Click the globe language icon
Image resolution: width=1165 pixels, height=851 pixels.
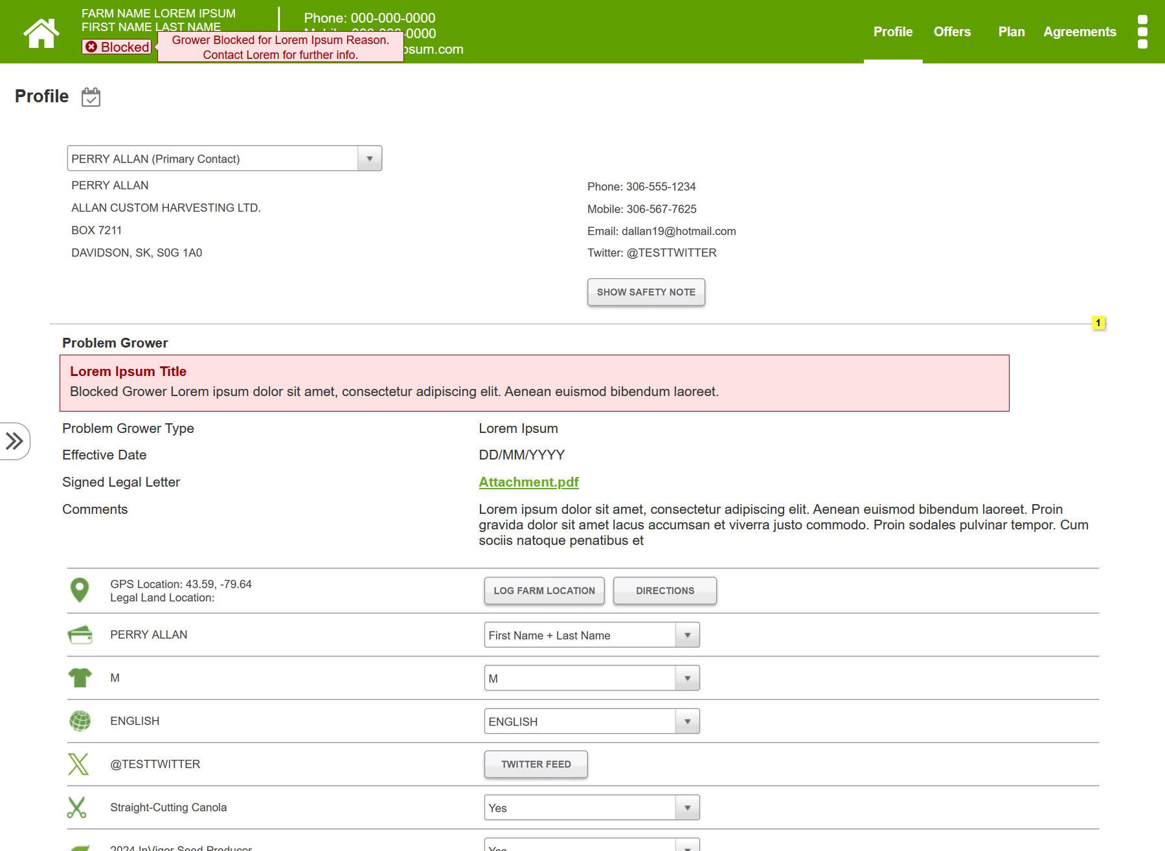(80, 721)
